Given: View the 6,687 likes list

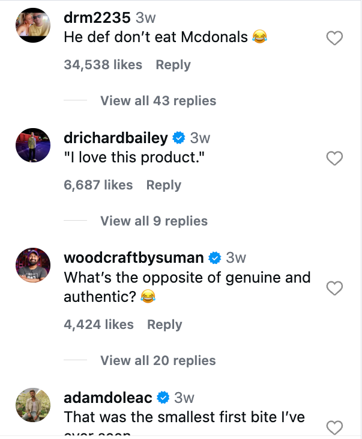Looking at the screenshot, I should [98, 185].
